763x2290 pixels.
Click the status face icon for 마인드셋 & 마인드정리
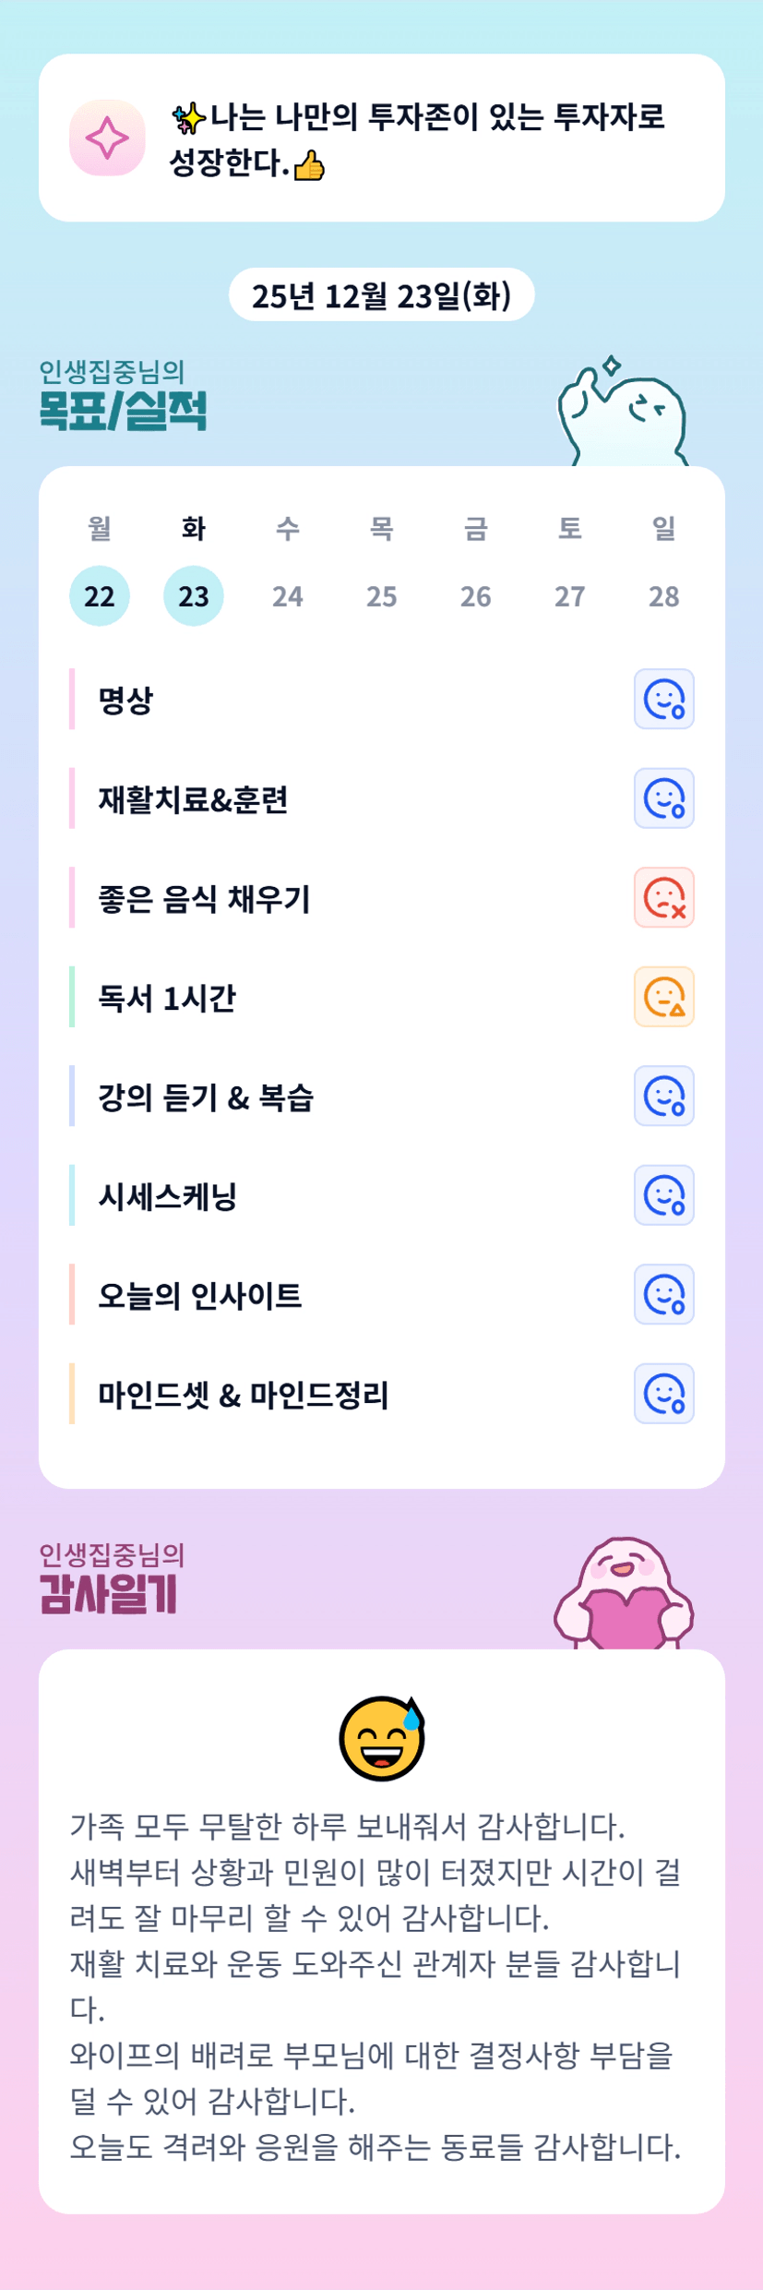tap(663, 1394)
